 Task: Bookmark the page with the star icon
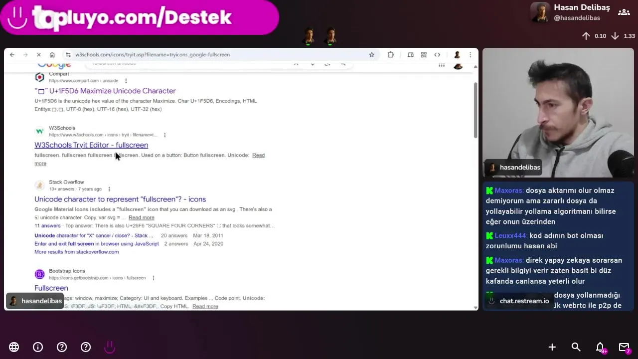click(x=371, y=55)
